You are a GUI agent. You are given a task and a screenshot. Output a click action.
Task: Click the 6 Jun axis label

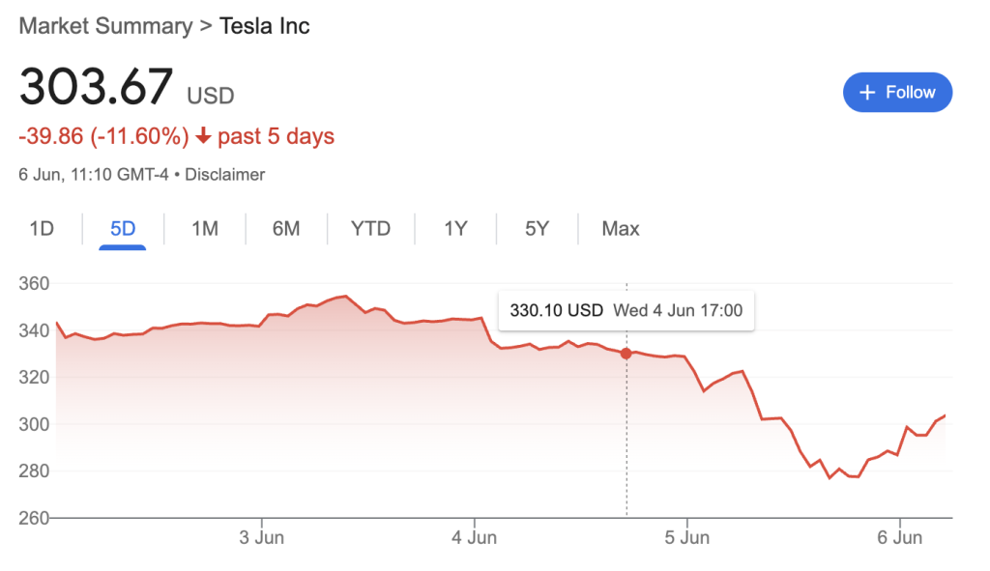pyautogui.click(x=900, y=537)
